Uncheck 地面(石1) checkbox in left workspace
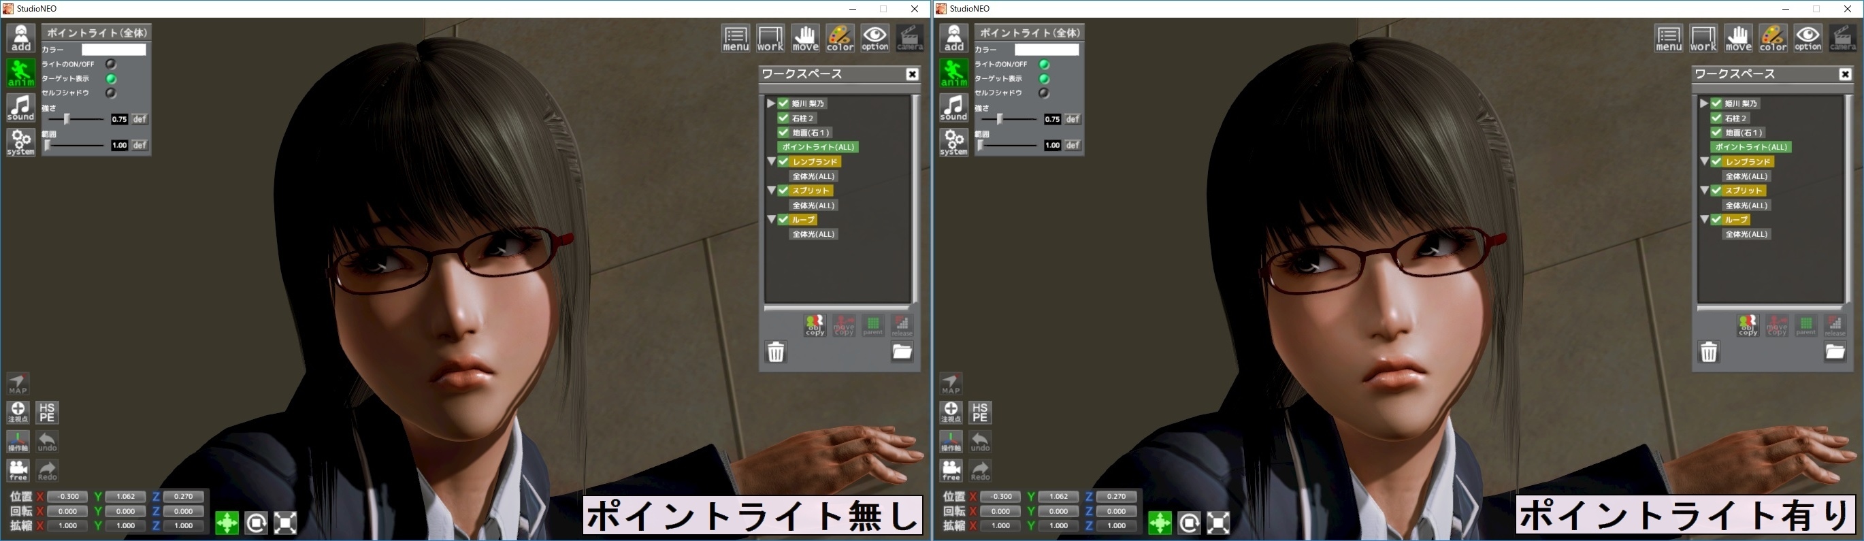 point(783,132)
